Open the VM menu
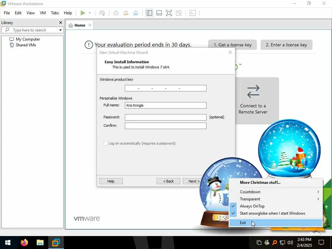332x249 pixels. tap(43, 13)
